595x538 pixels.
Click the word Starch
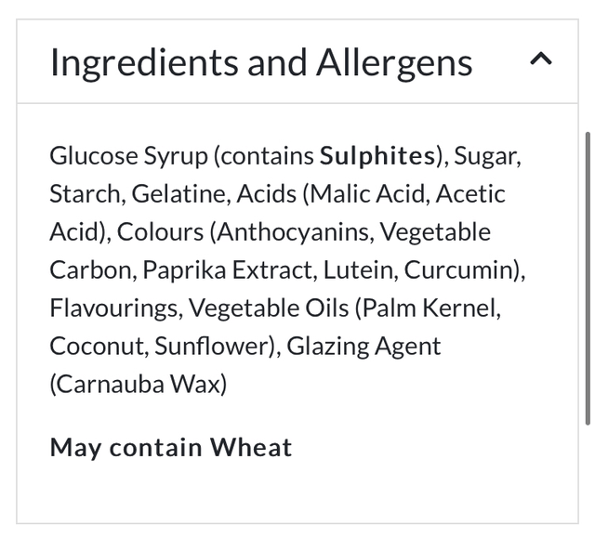click(85, 193)
